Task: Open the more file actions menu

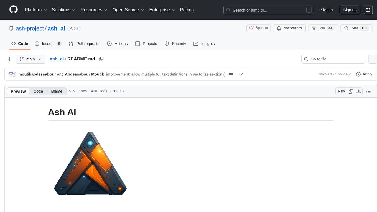Action: 373,59
